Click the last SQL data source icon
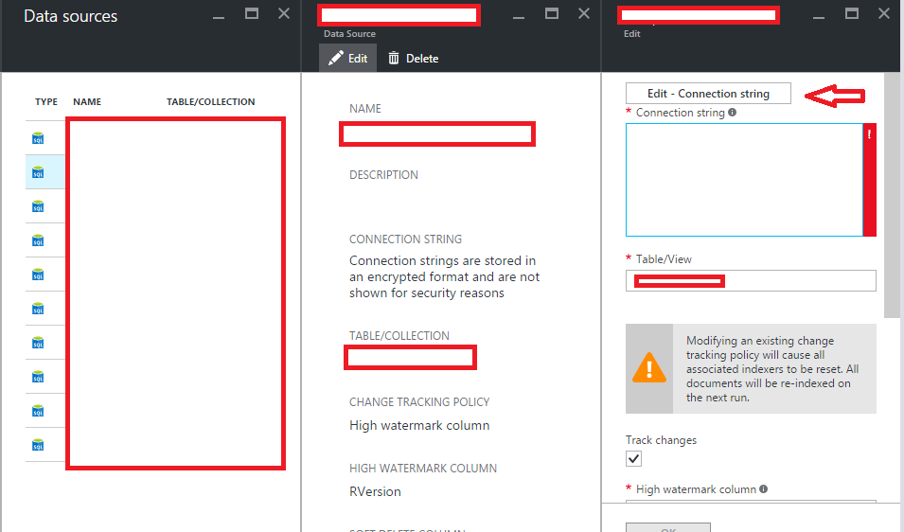The image size is (904, 532). 38,445
